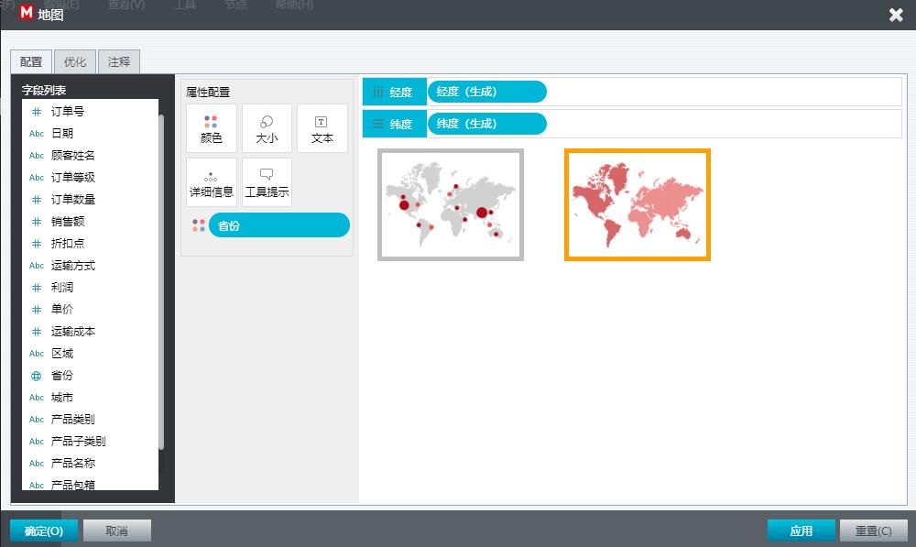Click the number icon beside 销售额
916x547 pixels.
pyautogui.click(x=37, y=222)
